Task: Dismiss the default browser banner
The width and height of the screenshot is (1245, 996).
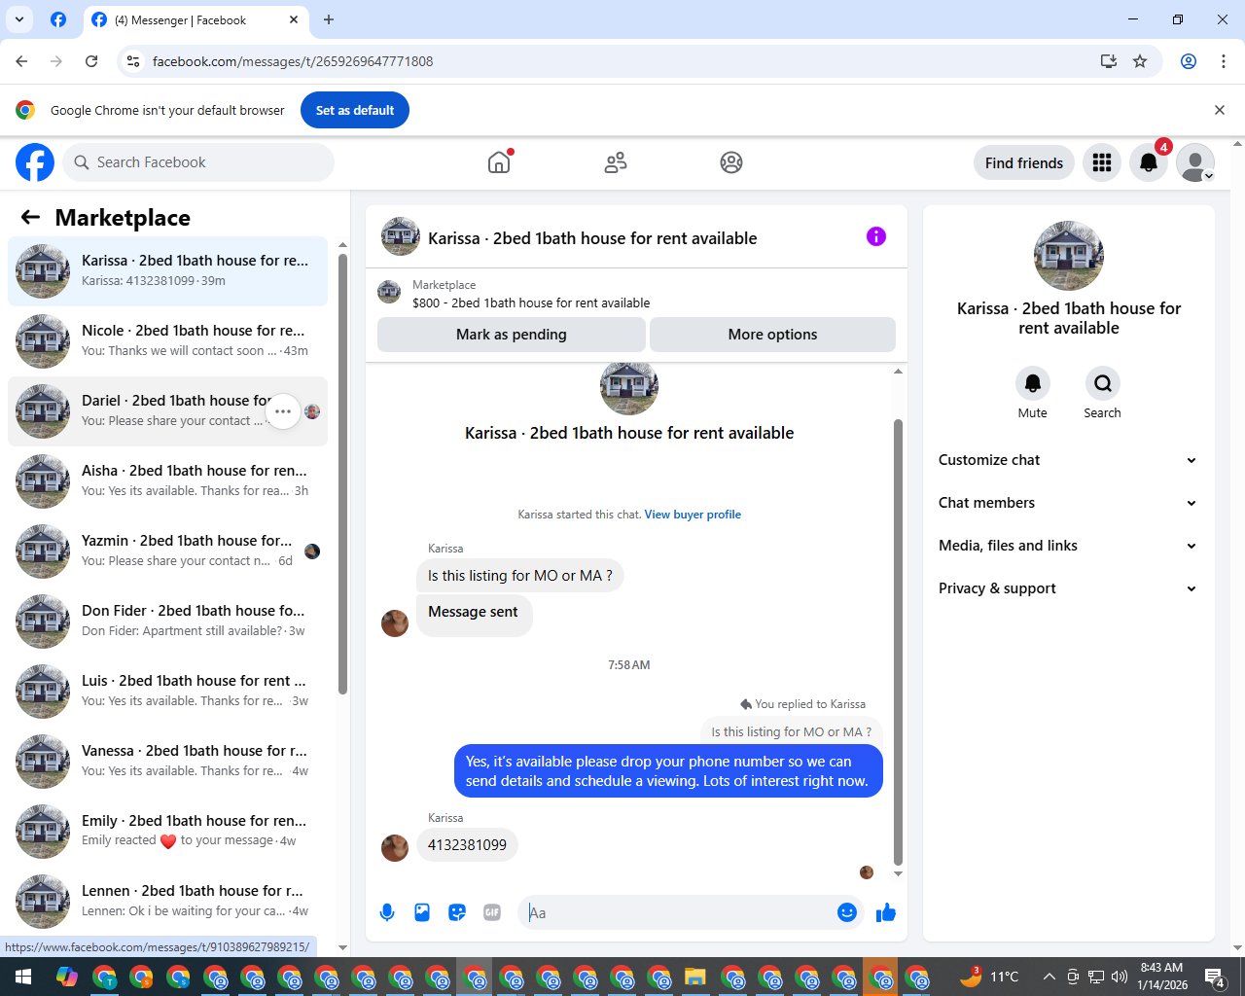Action: [1220, 110]
